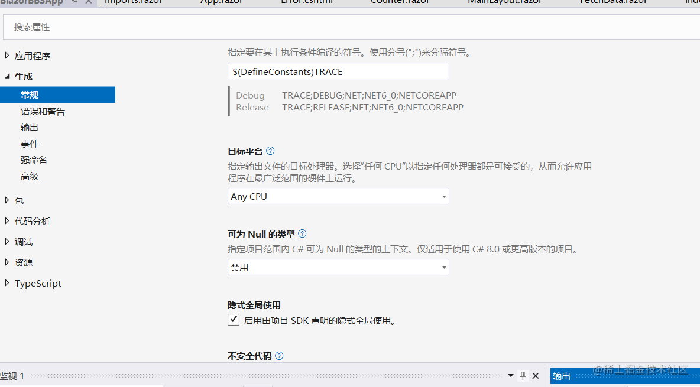Click the 输出 panel header

560,376
